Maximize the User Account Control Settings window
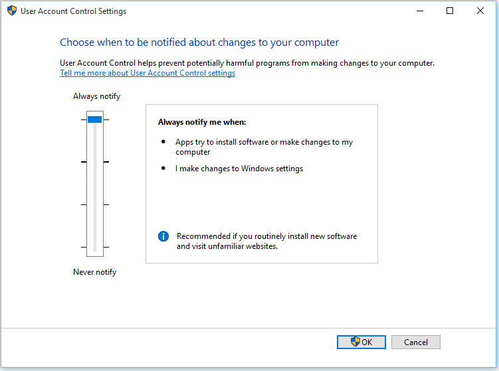Screen dimensions: 499x371 tap(450, 11)
